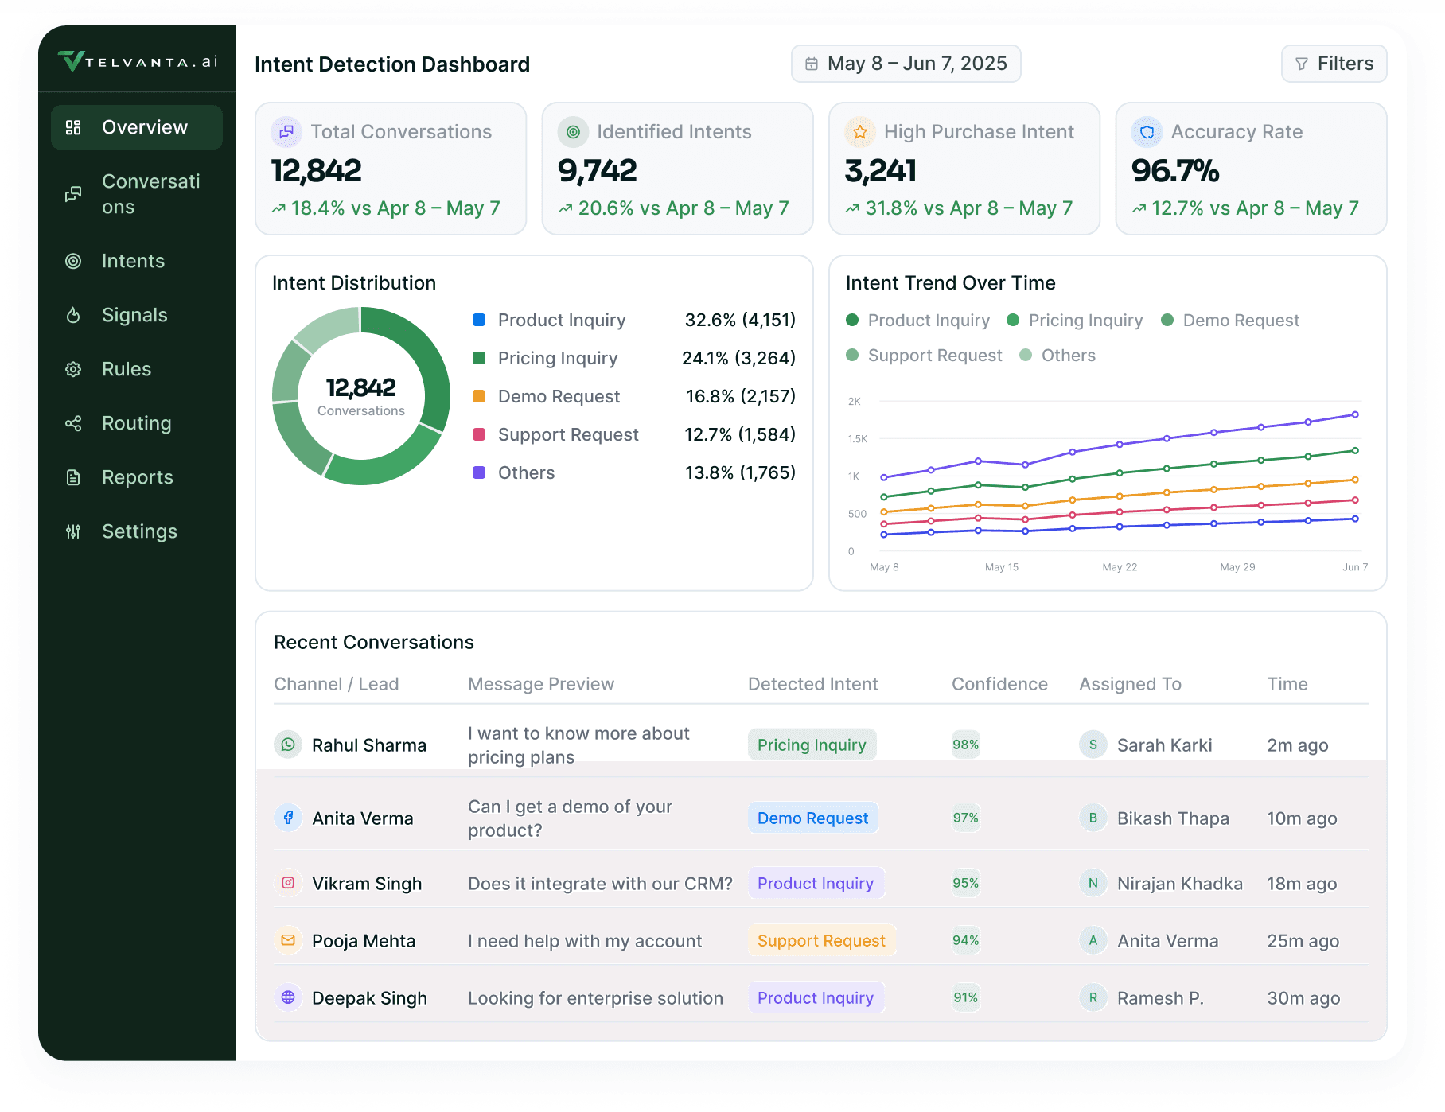
Task: Click the pink Support Request distribution swatch
Action: 479,434
